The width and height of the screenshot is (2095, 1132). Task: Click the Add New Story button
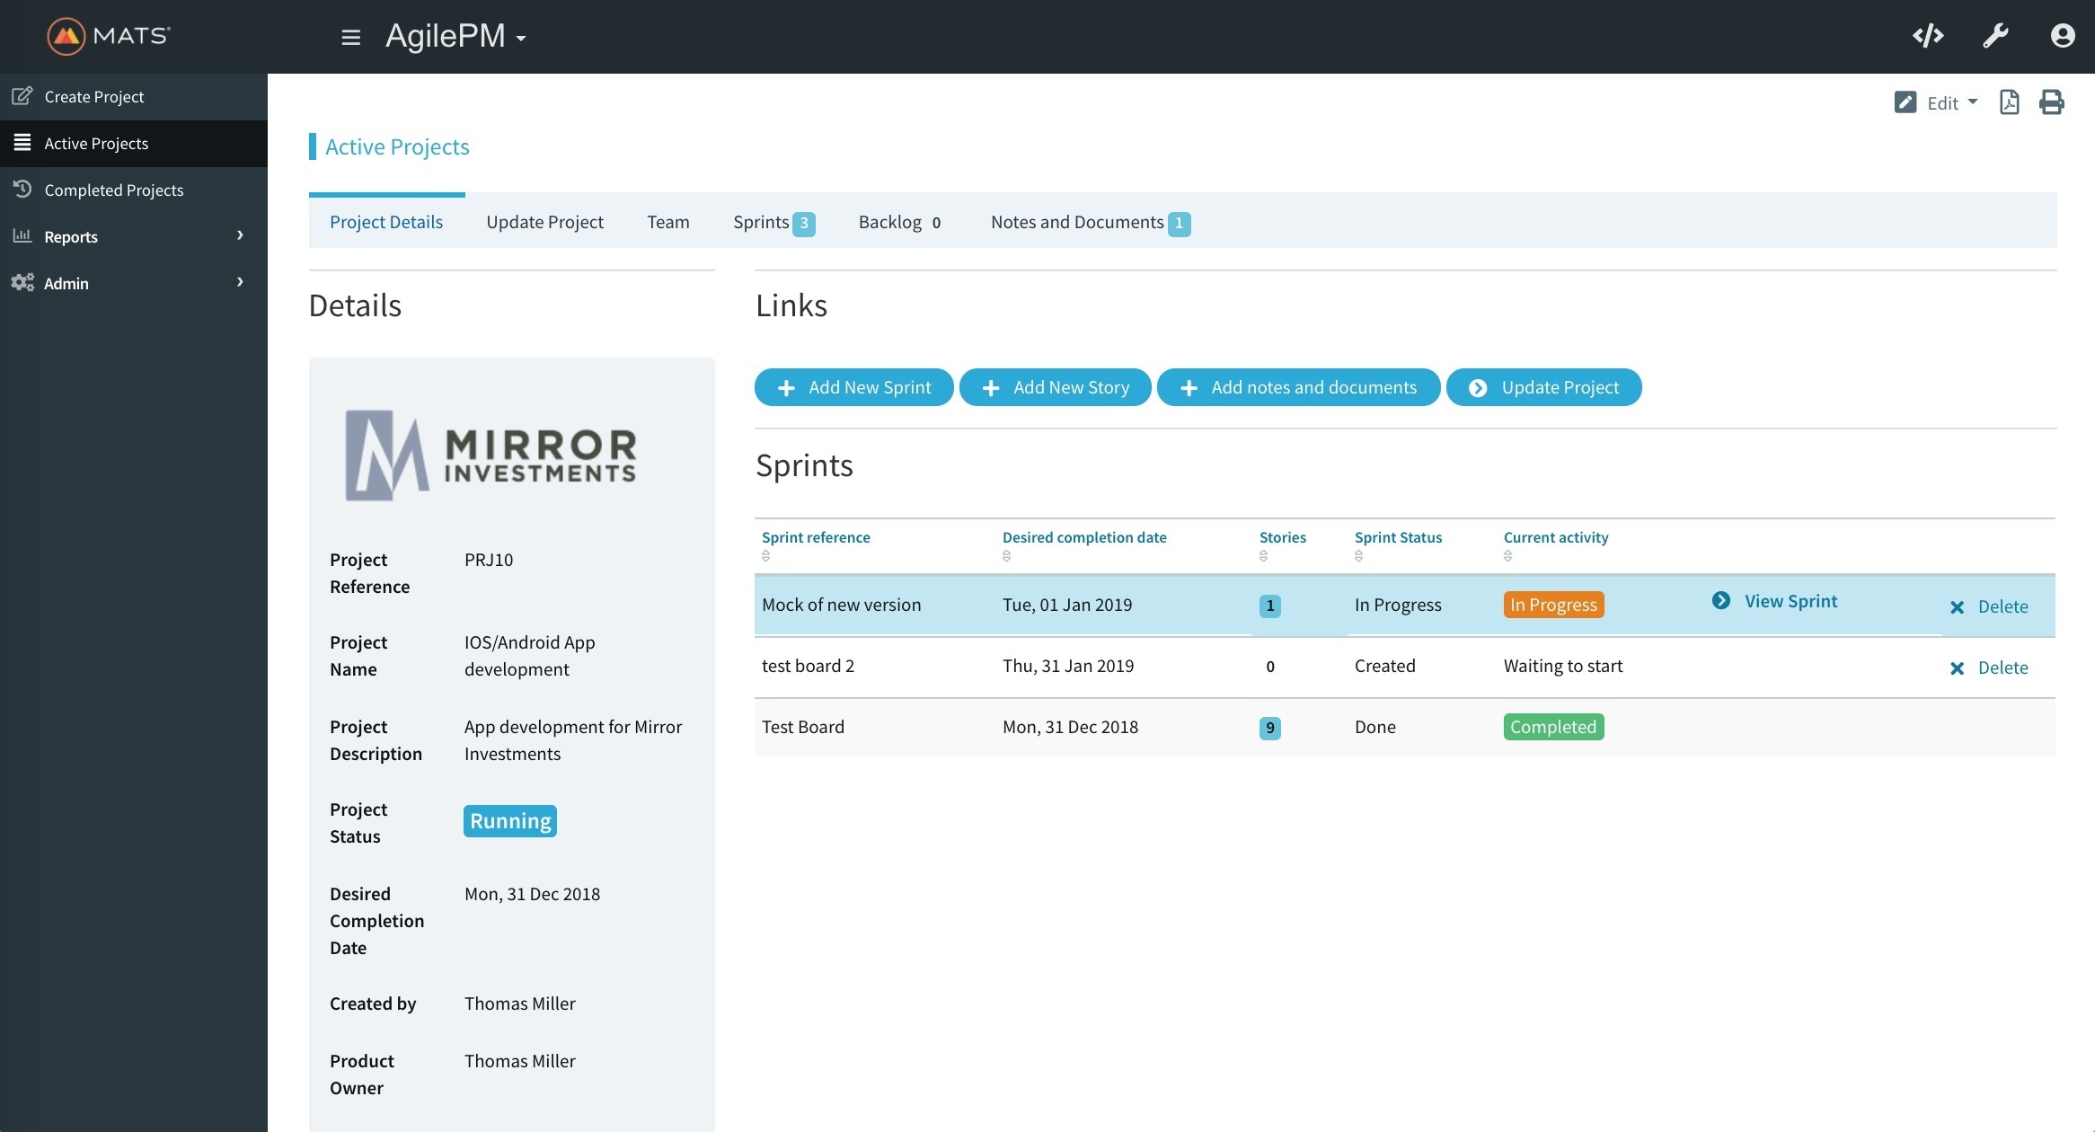click(x=1055, y=388)
